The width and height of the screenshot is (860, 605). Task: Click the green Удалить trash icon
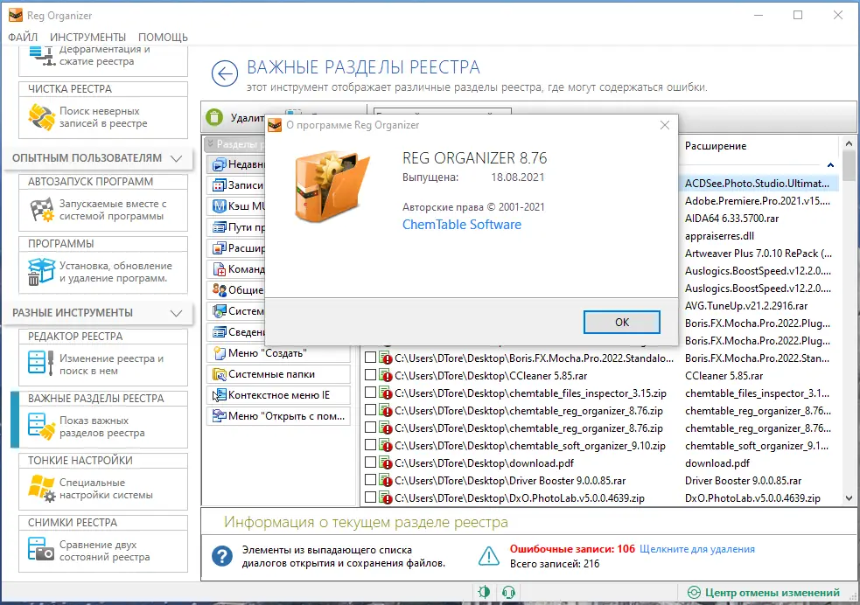pos(214,117)
